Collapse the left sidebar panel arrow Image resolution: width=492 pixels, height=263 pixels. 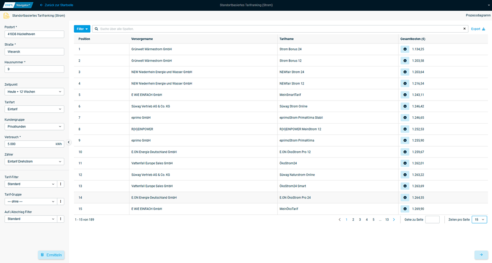click(x=69, y=142)
